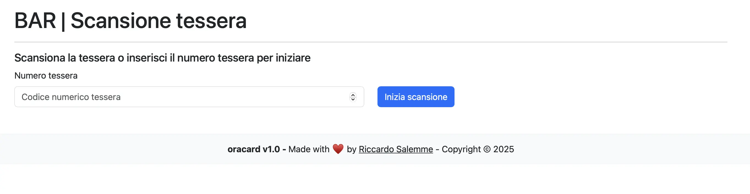The height and width of the screenshot is (194, 750).
Task: Click the spinner control in the input field
Action: click(353, 97)
